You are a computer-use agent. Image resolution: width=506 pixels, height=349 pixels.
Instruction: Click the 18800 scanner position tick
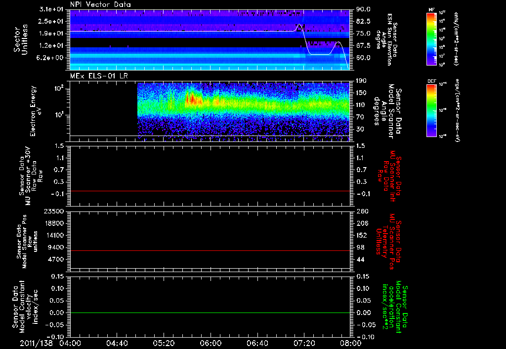click(x=54, y=223)
